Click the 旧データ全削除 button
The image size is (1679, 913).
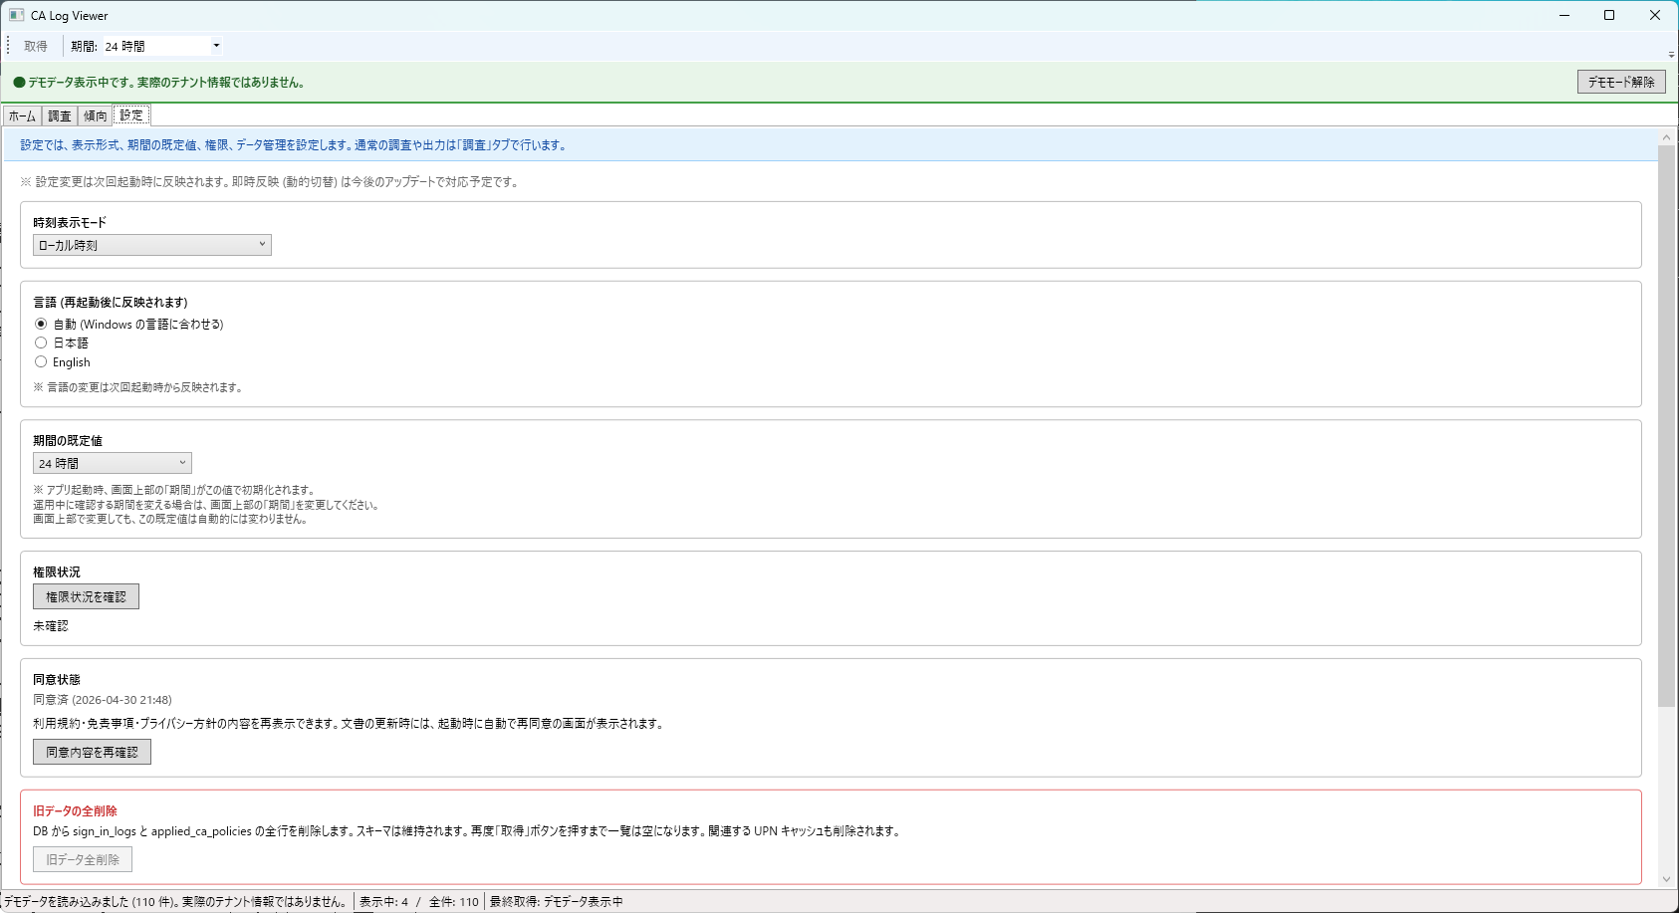pos(83,859)
